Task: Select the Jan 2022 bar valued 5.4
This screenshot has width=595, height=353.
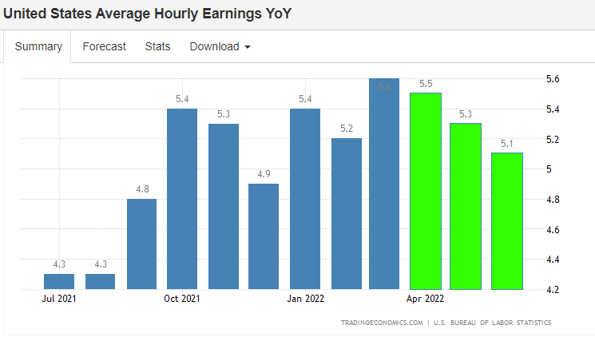Action: click(304, 199)
